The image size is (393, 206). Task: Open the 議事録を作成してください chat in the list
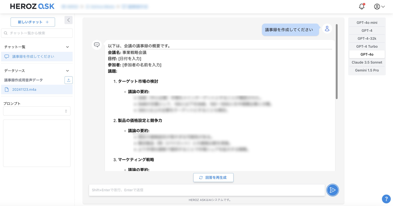tap(37, 56)
